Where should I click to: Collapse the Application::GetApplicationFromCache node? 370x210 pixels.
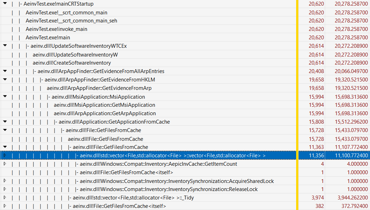[5, 122]
